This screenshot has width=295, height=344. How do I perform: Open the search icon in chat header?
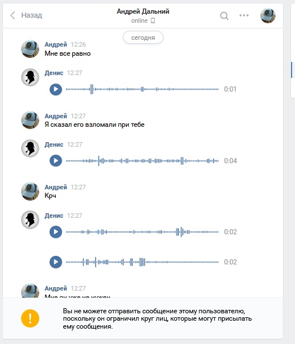click(x=224, y=15)
